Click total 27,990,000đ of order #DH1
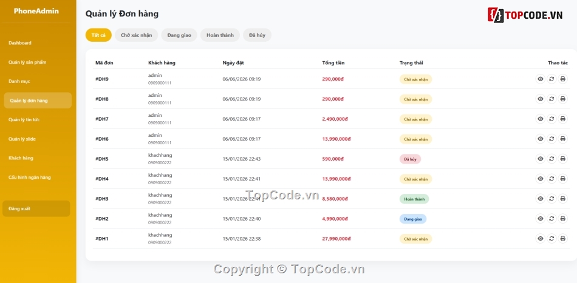Screen dimensions: 577x283 click(x=336, y=239)
